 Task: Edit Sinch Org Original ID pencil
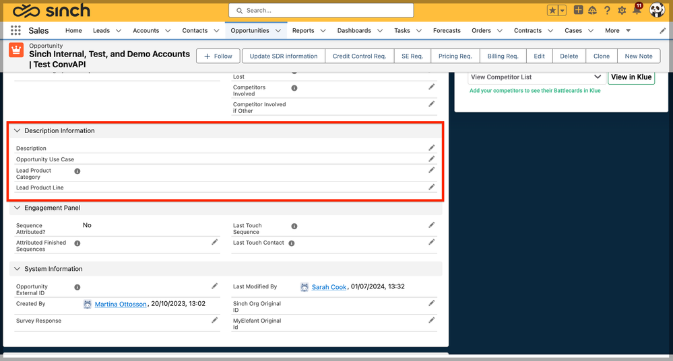click(x=431, y=303)
